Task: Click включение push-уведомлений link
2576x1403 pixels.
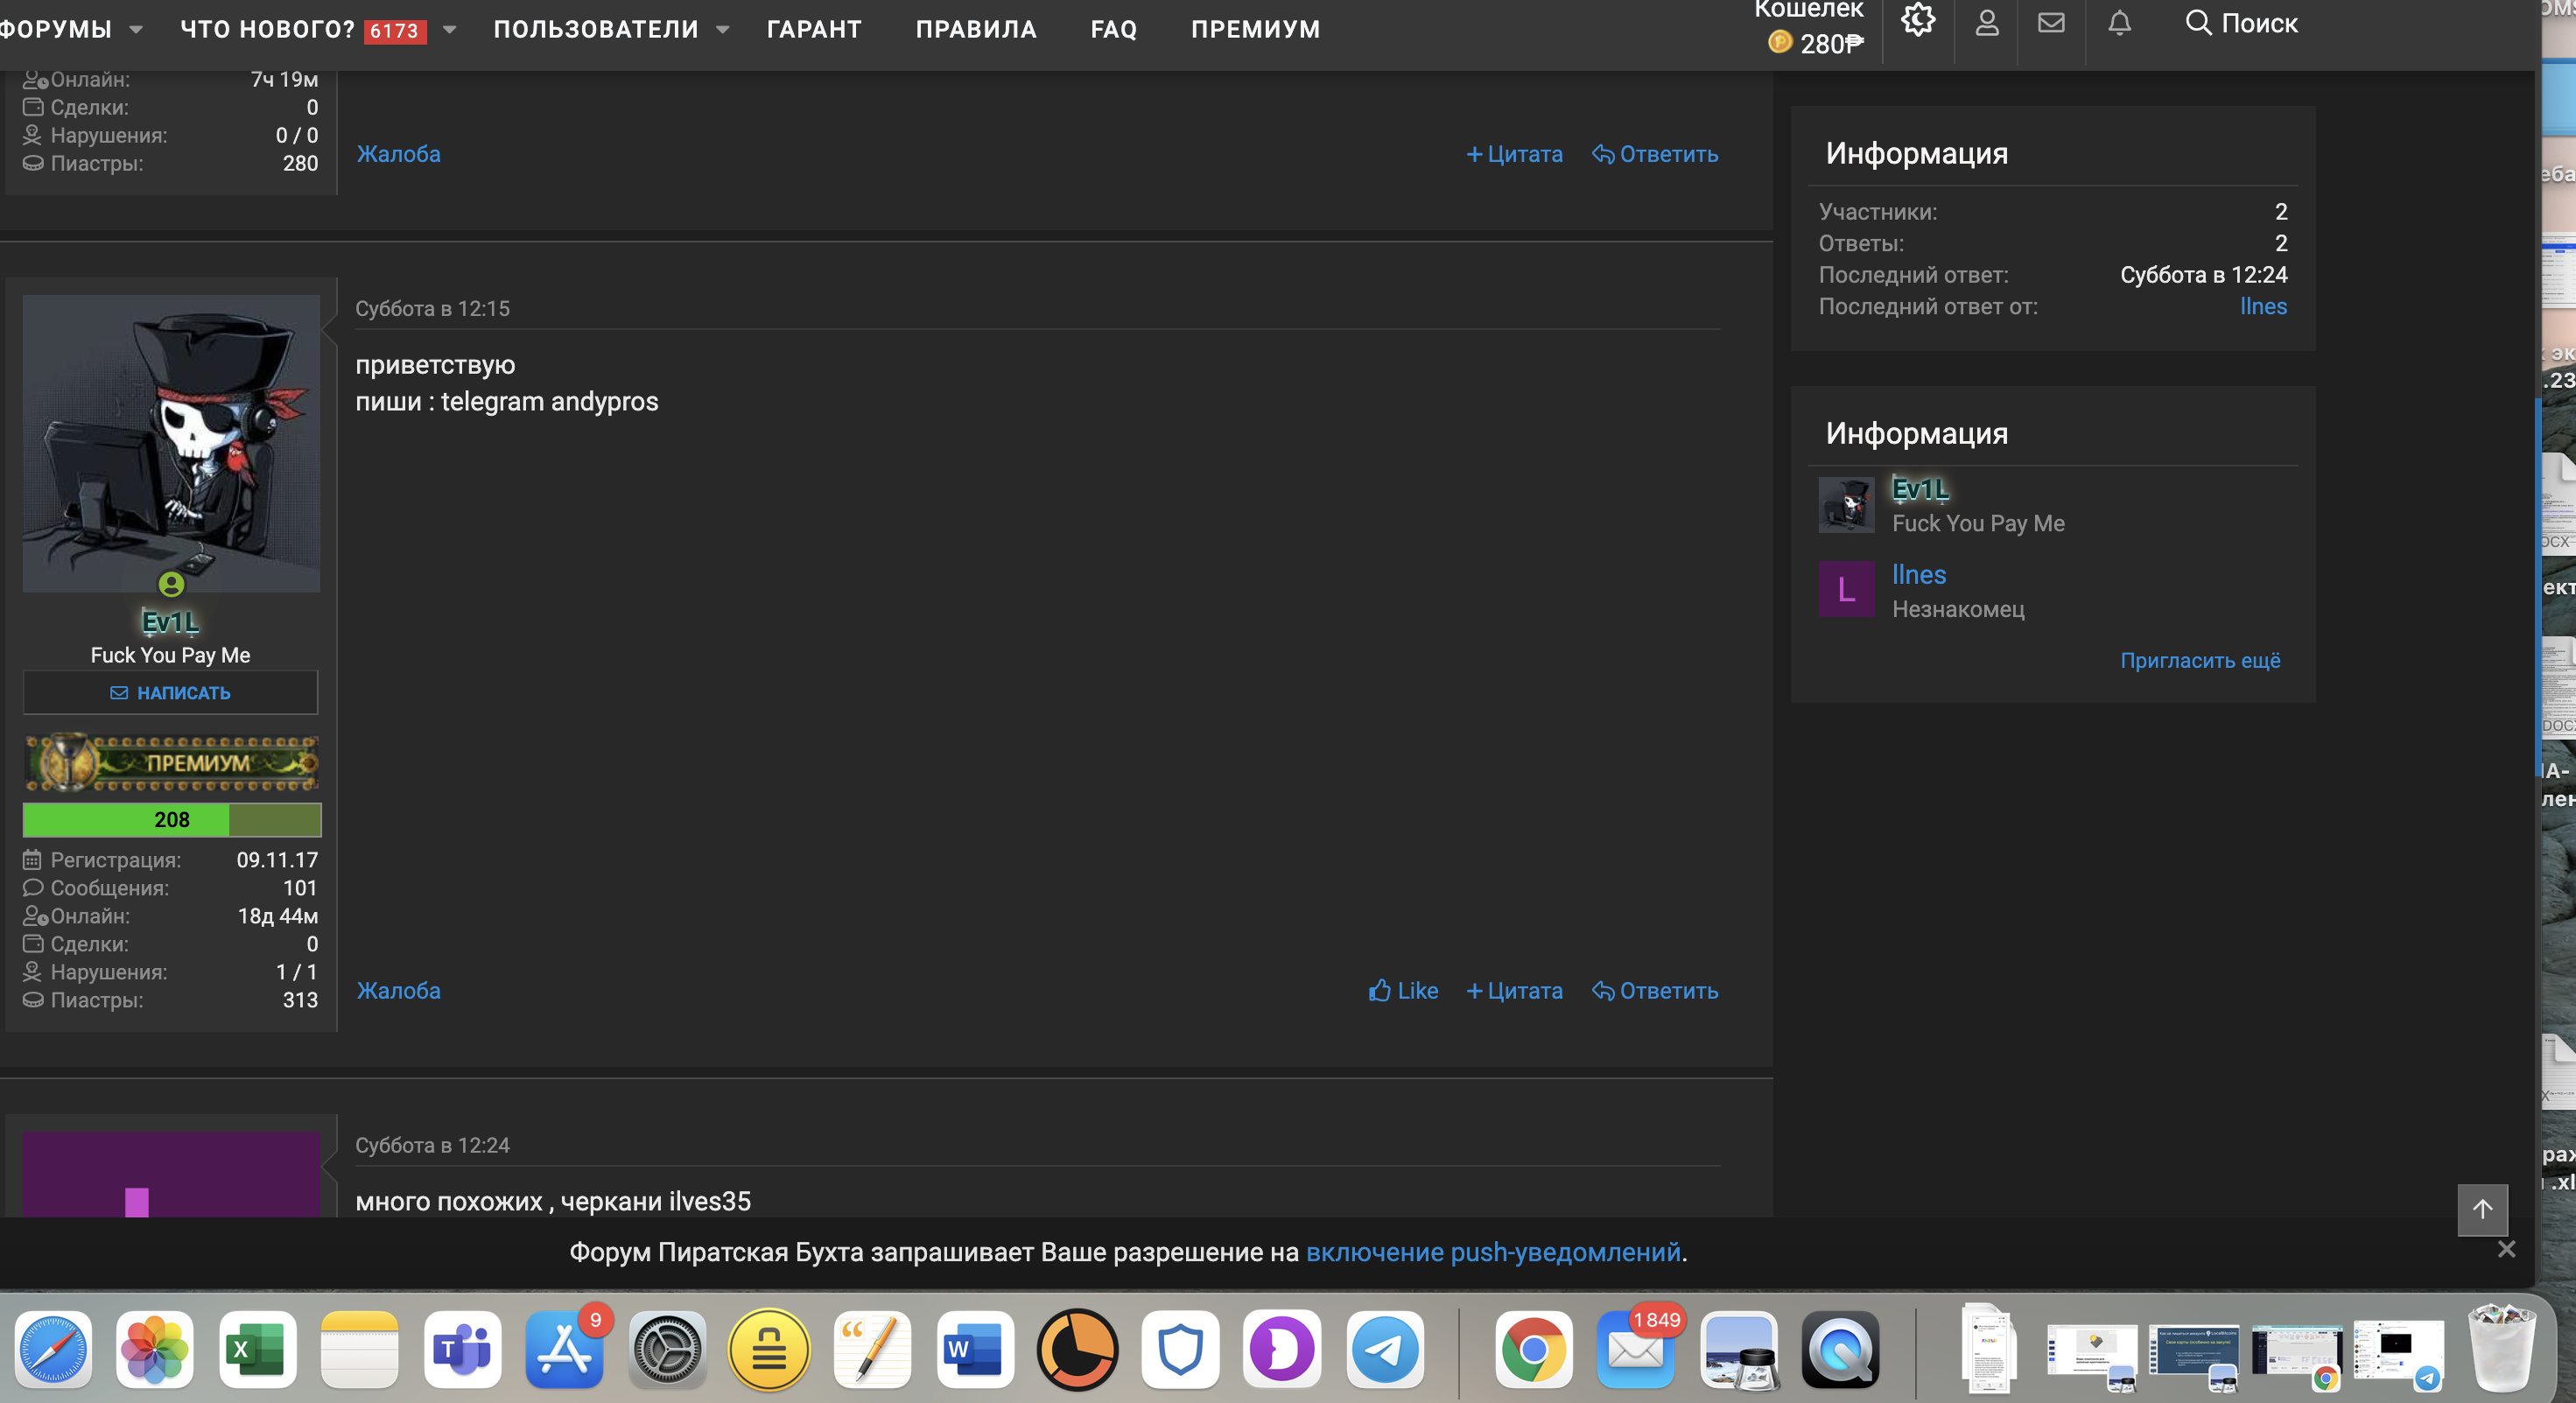Action: click(x=1493, y=1252)
